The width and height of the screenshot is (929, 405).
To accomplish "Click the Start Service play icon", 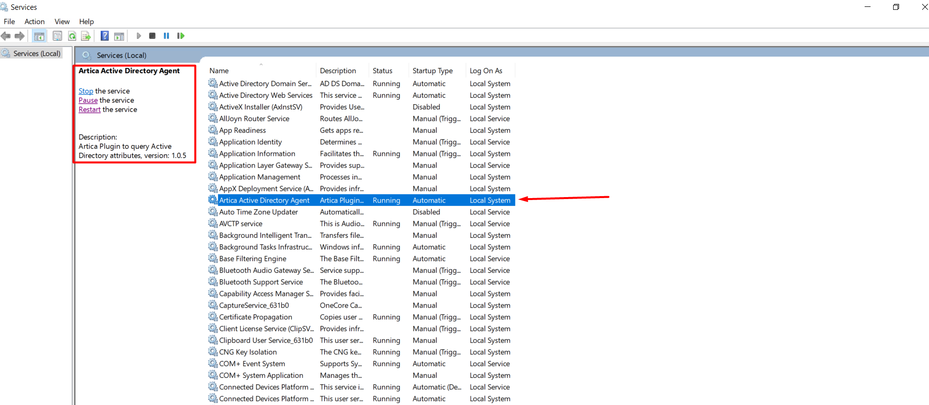I will coord(139,36).
